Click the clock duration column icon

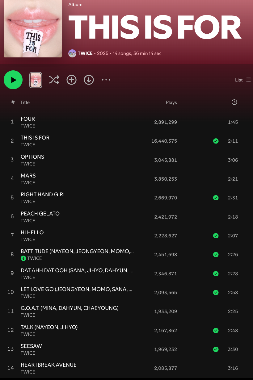(234, 102)
